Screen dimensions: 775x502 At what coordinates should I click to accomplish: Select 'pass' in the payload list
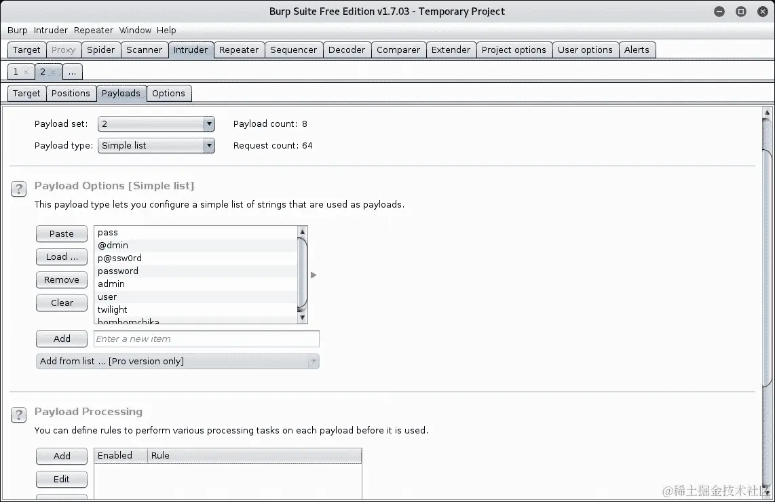(x=196, y=232)
